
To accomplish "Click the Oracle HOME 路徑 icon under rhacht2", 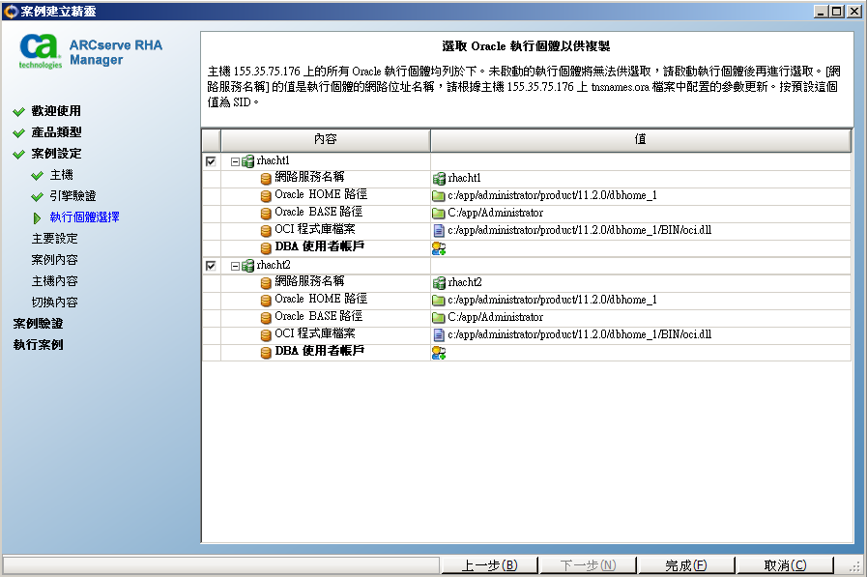I will click(266, 301).
